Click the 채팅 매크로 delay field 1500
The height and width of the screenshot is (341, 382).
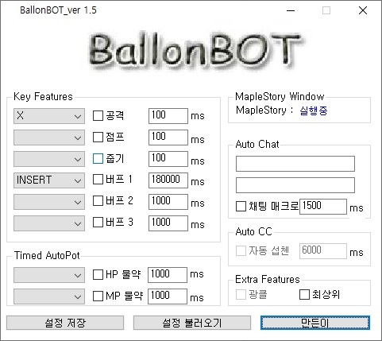[323, 207]
